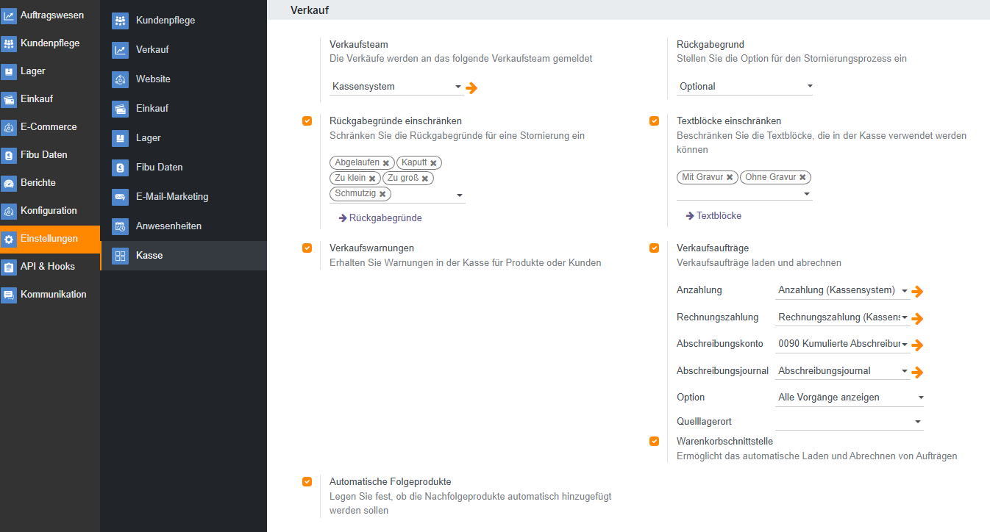Click the empty Quelllagerort field
This screenshot has width=990, height=532.
(844, 422)
